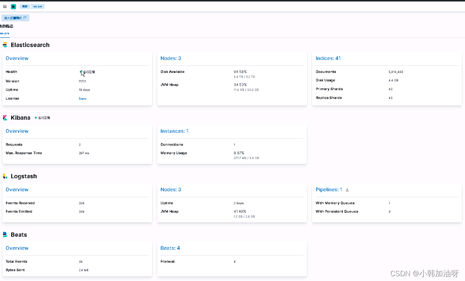Click the Events Received label
465x281 pixels.
[x=20, y=203]
